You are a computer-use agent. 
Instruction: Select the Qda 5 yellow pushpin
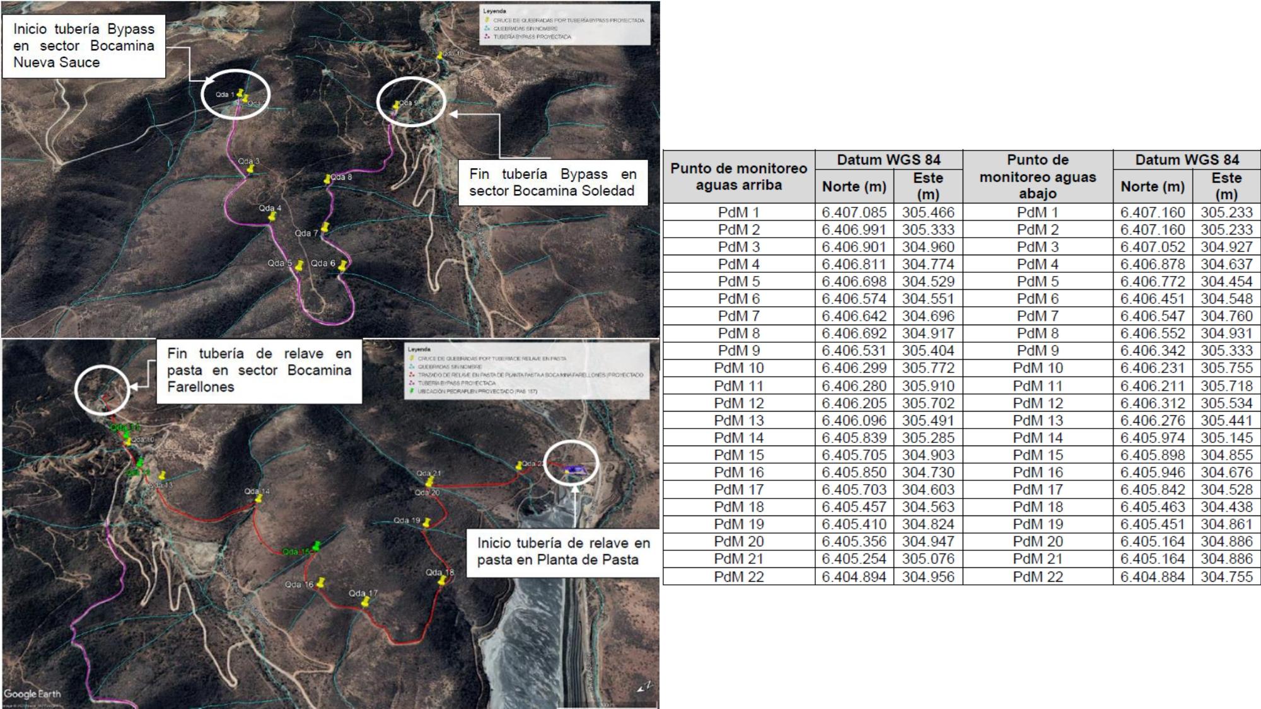click(x=300, y=265)
